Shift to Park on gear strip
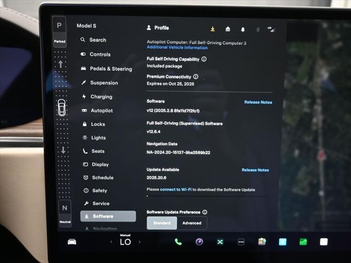351x263 pixels. 59,32
